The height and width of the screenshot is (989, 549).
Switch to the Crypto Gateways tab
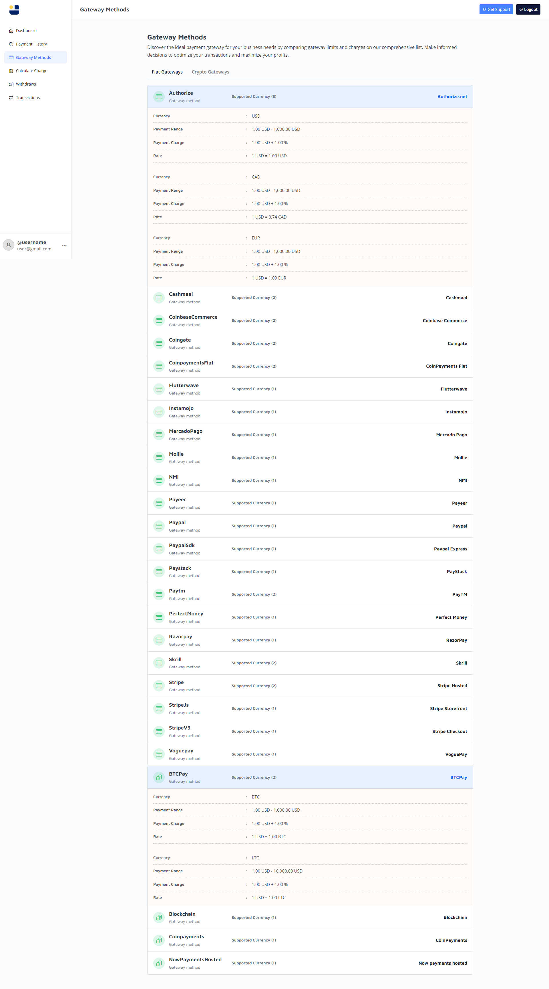[210, 72]
